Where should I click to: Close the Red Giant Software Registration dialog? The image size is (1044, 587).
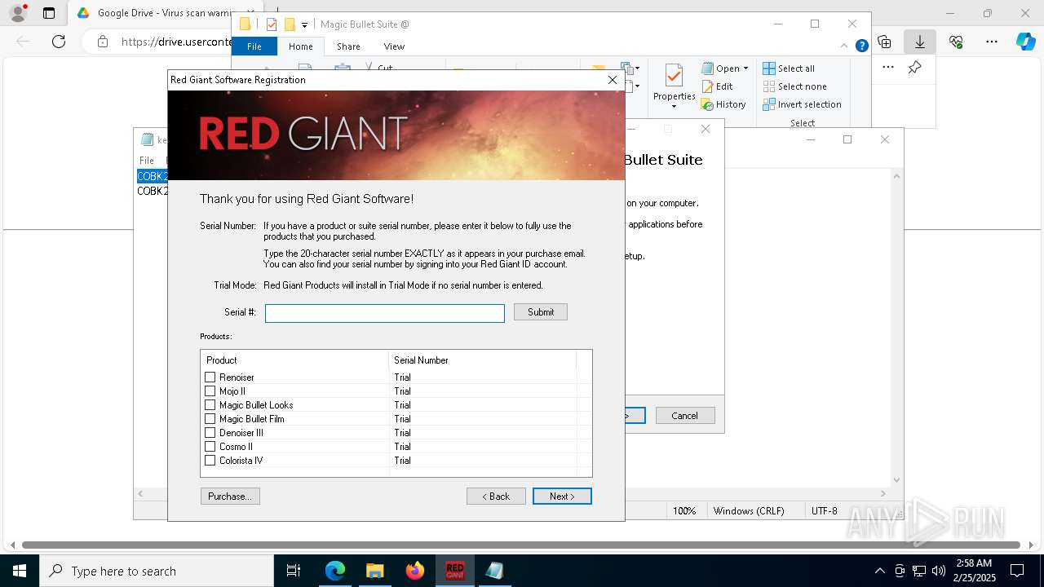[613, 80]
